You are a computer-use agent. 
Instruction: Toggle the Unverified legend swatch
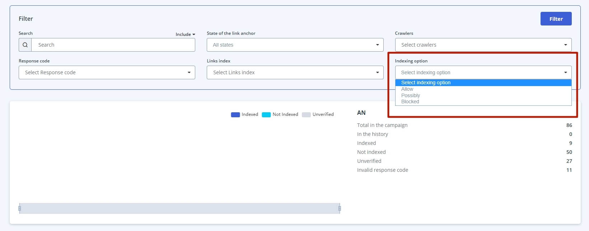coord(306,115)
